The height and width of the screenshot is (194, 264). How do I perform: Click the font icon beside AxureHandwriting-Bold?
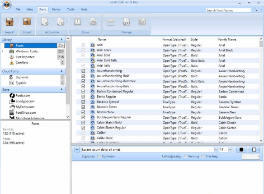point(93,76)
